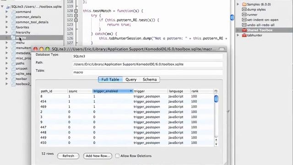Click the dump styles macro icon
This screenshot has width=293, height=165.
coord(244,9)
